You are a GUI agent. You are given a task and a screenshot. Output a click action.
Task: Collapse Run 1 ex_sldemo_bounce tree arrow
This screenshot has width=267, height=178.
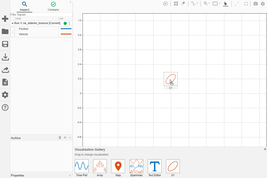click(12, 23)
